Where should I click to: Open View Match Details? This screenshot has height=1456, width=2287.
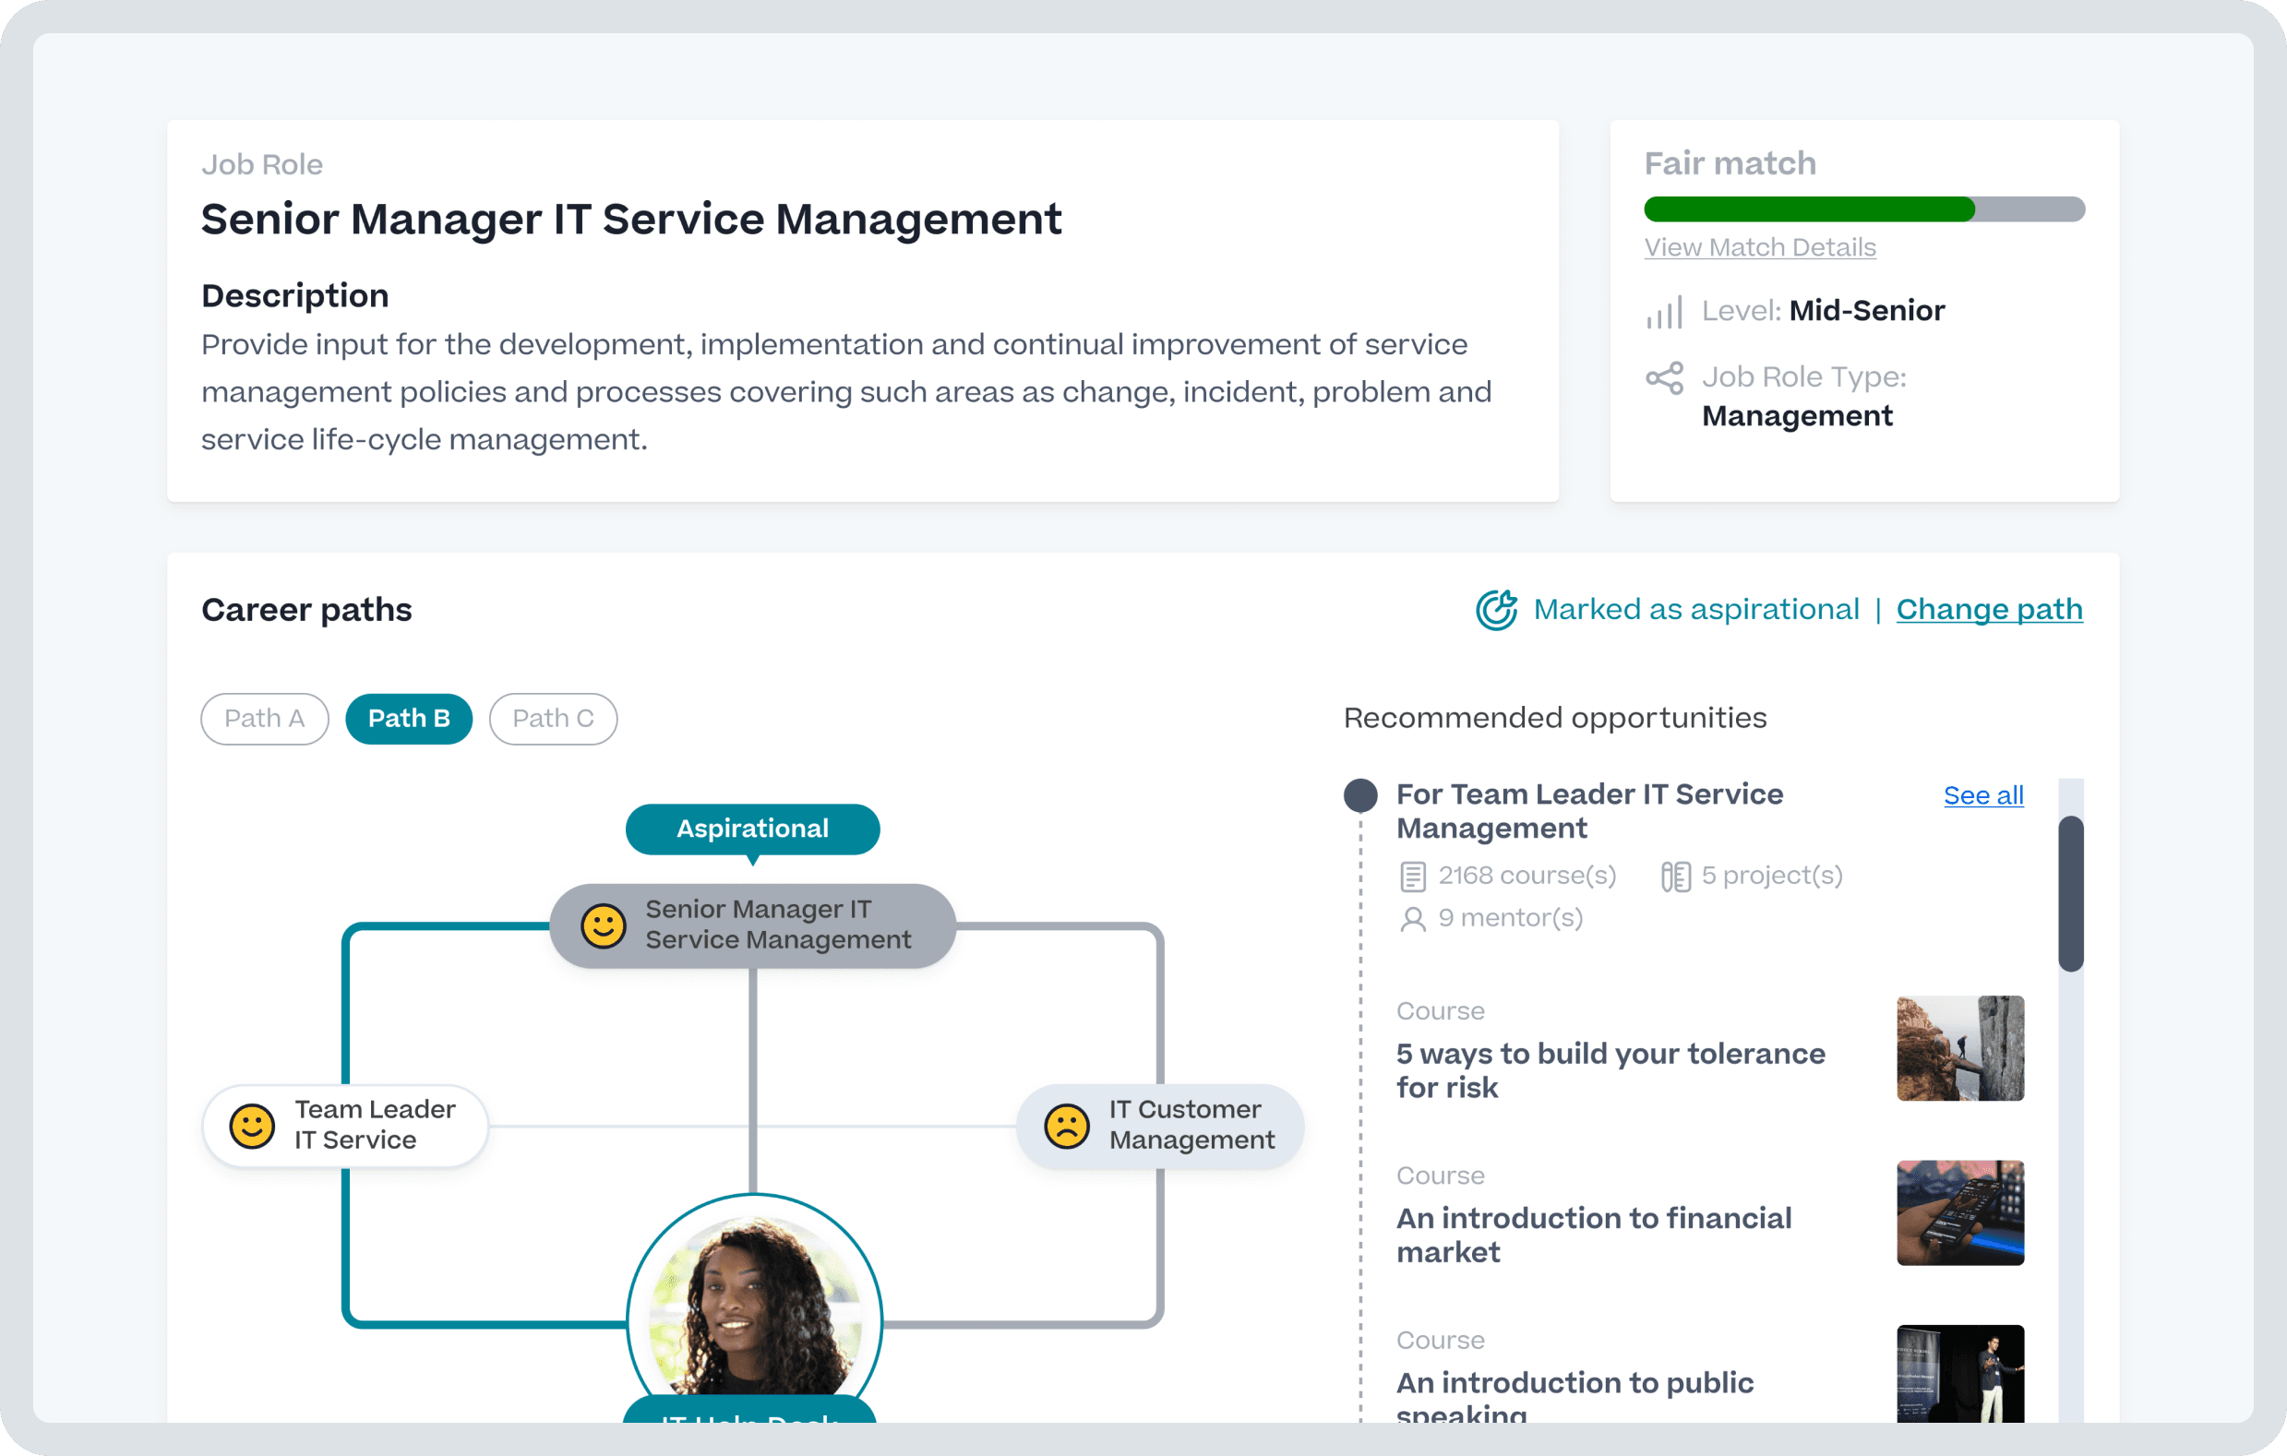tap(1760, 247)
